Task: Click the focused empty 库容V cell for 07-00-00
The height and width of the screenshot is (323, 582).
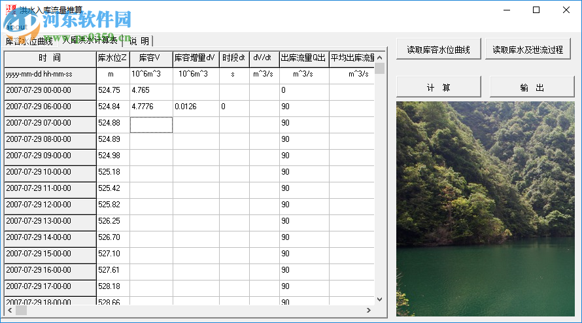Action: point(151,124)
